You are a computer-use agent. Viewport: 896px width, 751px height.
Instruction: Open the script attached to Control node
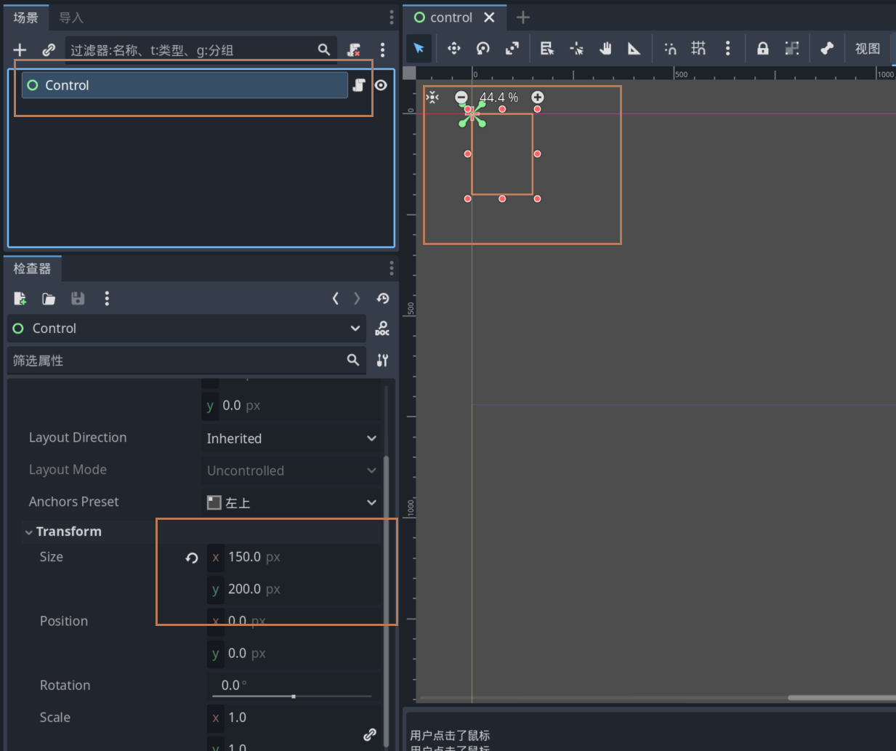coord(358,85)
